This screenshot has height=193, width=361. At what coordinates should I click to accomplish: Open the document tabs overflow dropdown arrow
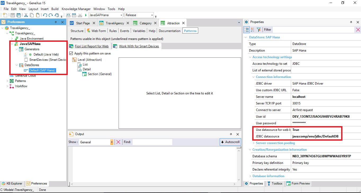[x=239, y=23]
